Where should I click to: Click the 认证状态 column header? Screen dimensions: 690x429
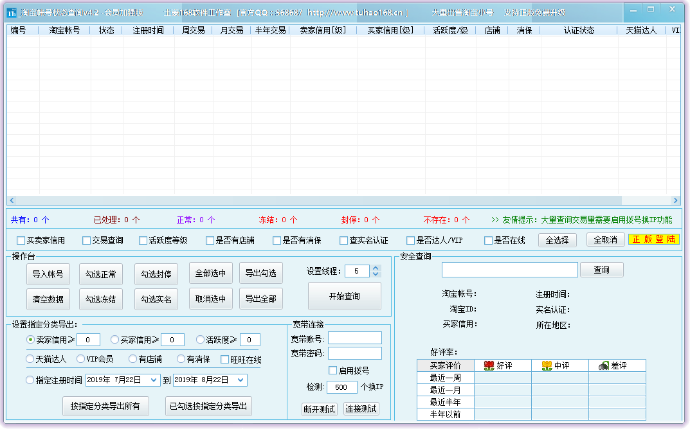click(579, 30)
